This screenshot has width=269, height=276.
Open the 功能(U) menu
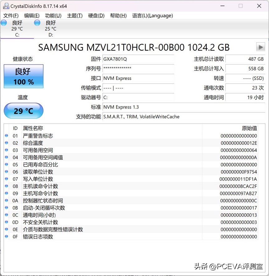tap(53, 16)
